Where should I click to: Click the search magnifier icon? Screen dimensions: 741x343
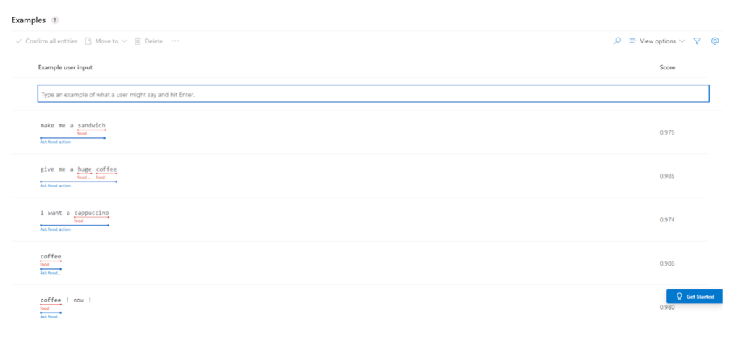click(617, 41)
